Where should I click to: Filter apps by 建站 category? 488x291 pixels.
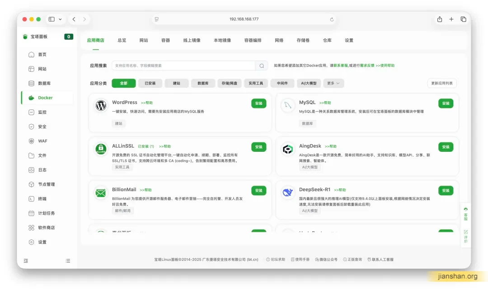point(177,83)
